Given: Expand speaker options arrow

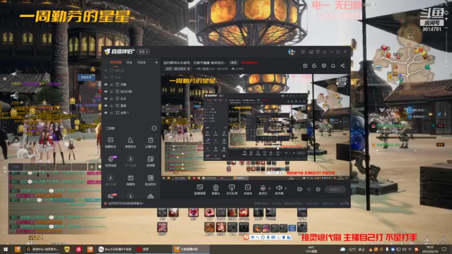Looking at the screenshot, I should click(286, 189).
